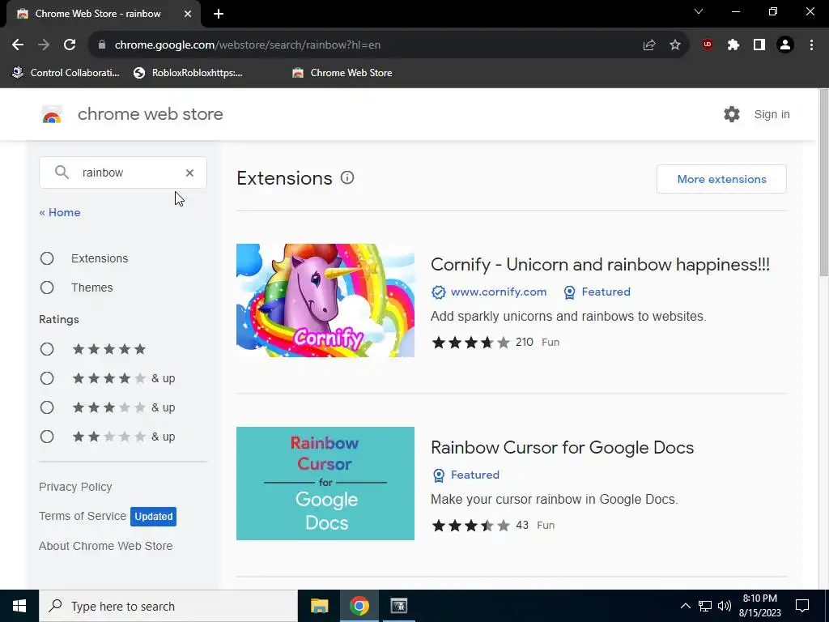
Task: Filter by five star rating
Action: click(x=47, y=349)
